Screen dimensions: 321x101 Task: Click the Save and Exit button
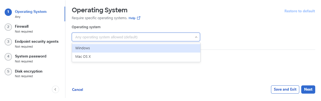[x=285, y=90]
